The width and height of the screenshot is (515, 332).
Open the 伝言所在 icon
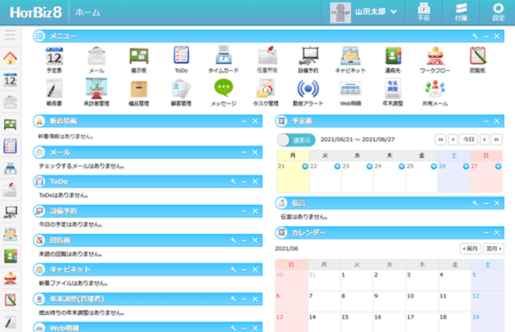coord(268,55)
